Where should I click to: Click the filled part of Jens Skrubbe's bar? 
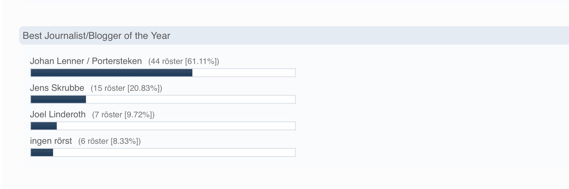pyautogui.click(x=58, y=100)
